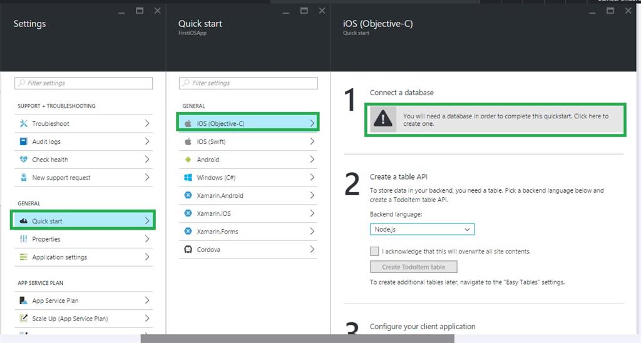Expand the Properties chevron arrow
641x343 pixels.
(147, 239)
